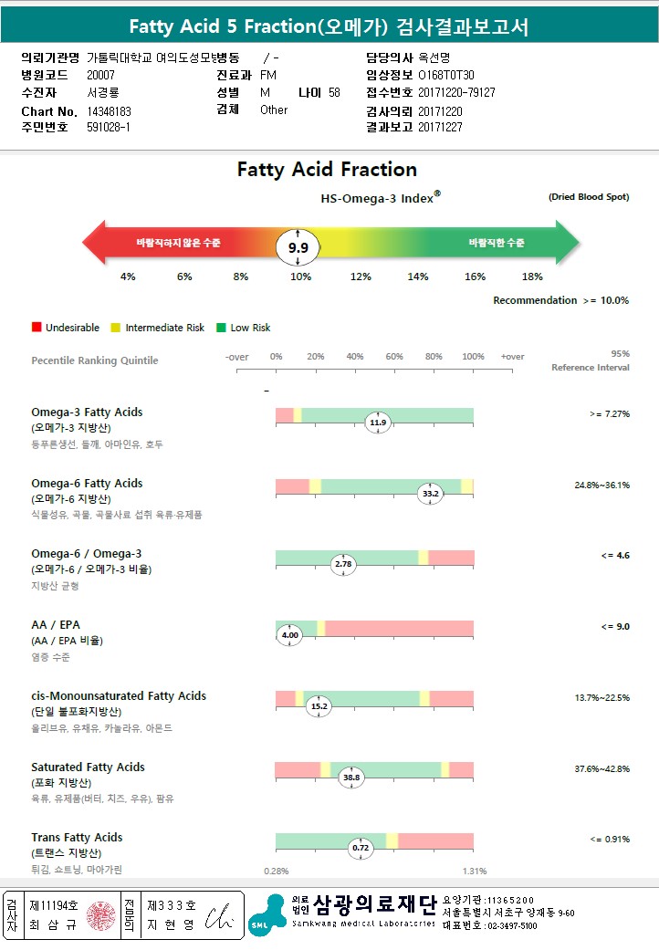659x950 pixels.
Task: Select the 11.9 Omega-3 Fatty Acids marker
Action: [x=378, y=423]
